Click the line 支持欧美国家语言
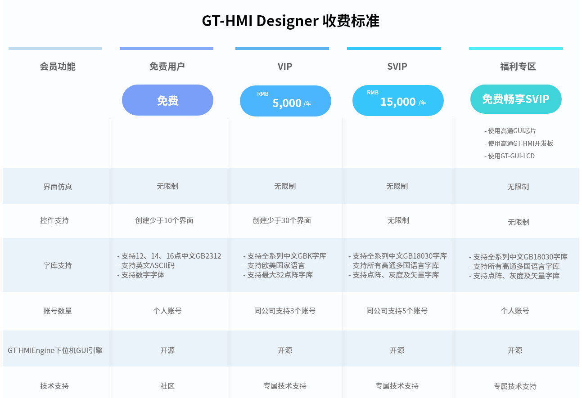 276,265
